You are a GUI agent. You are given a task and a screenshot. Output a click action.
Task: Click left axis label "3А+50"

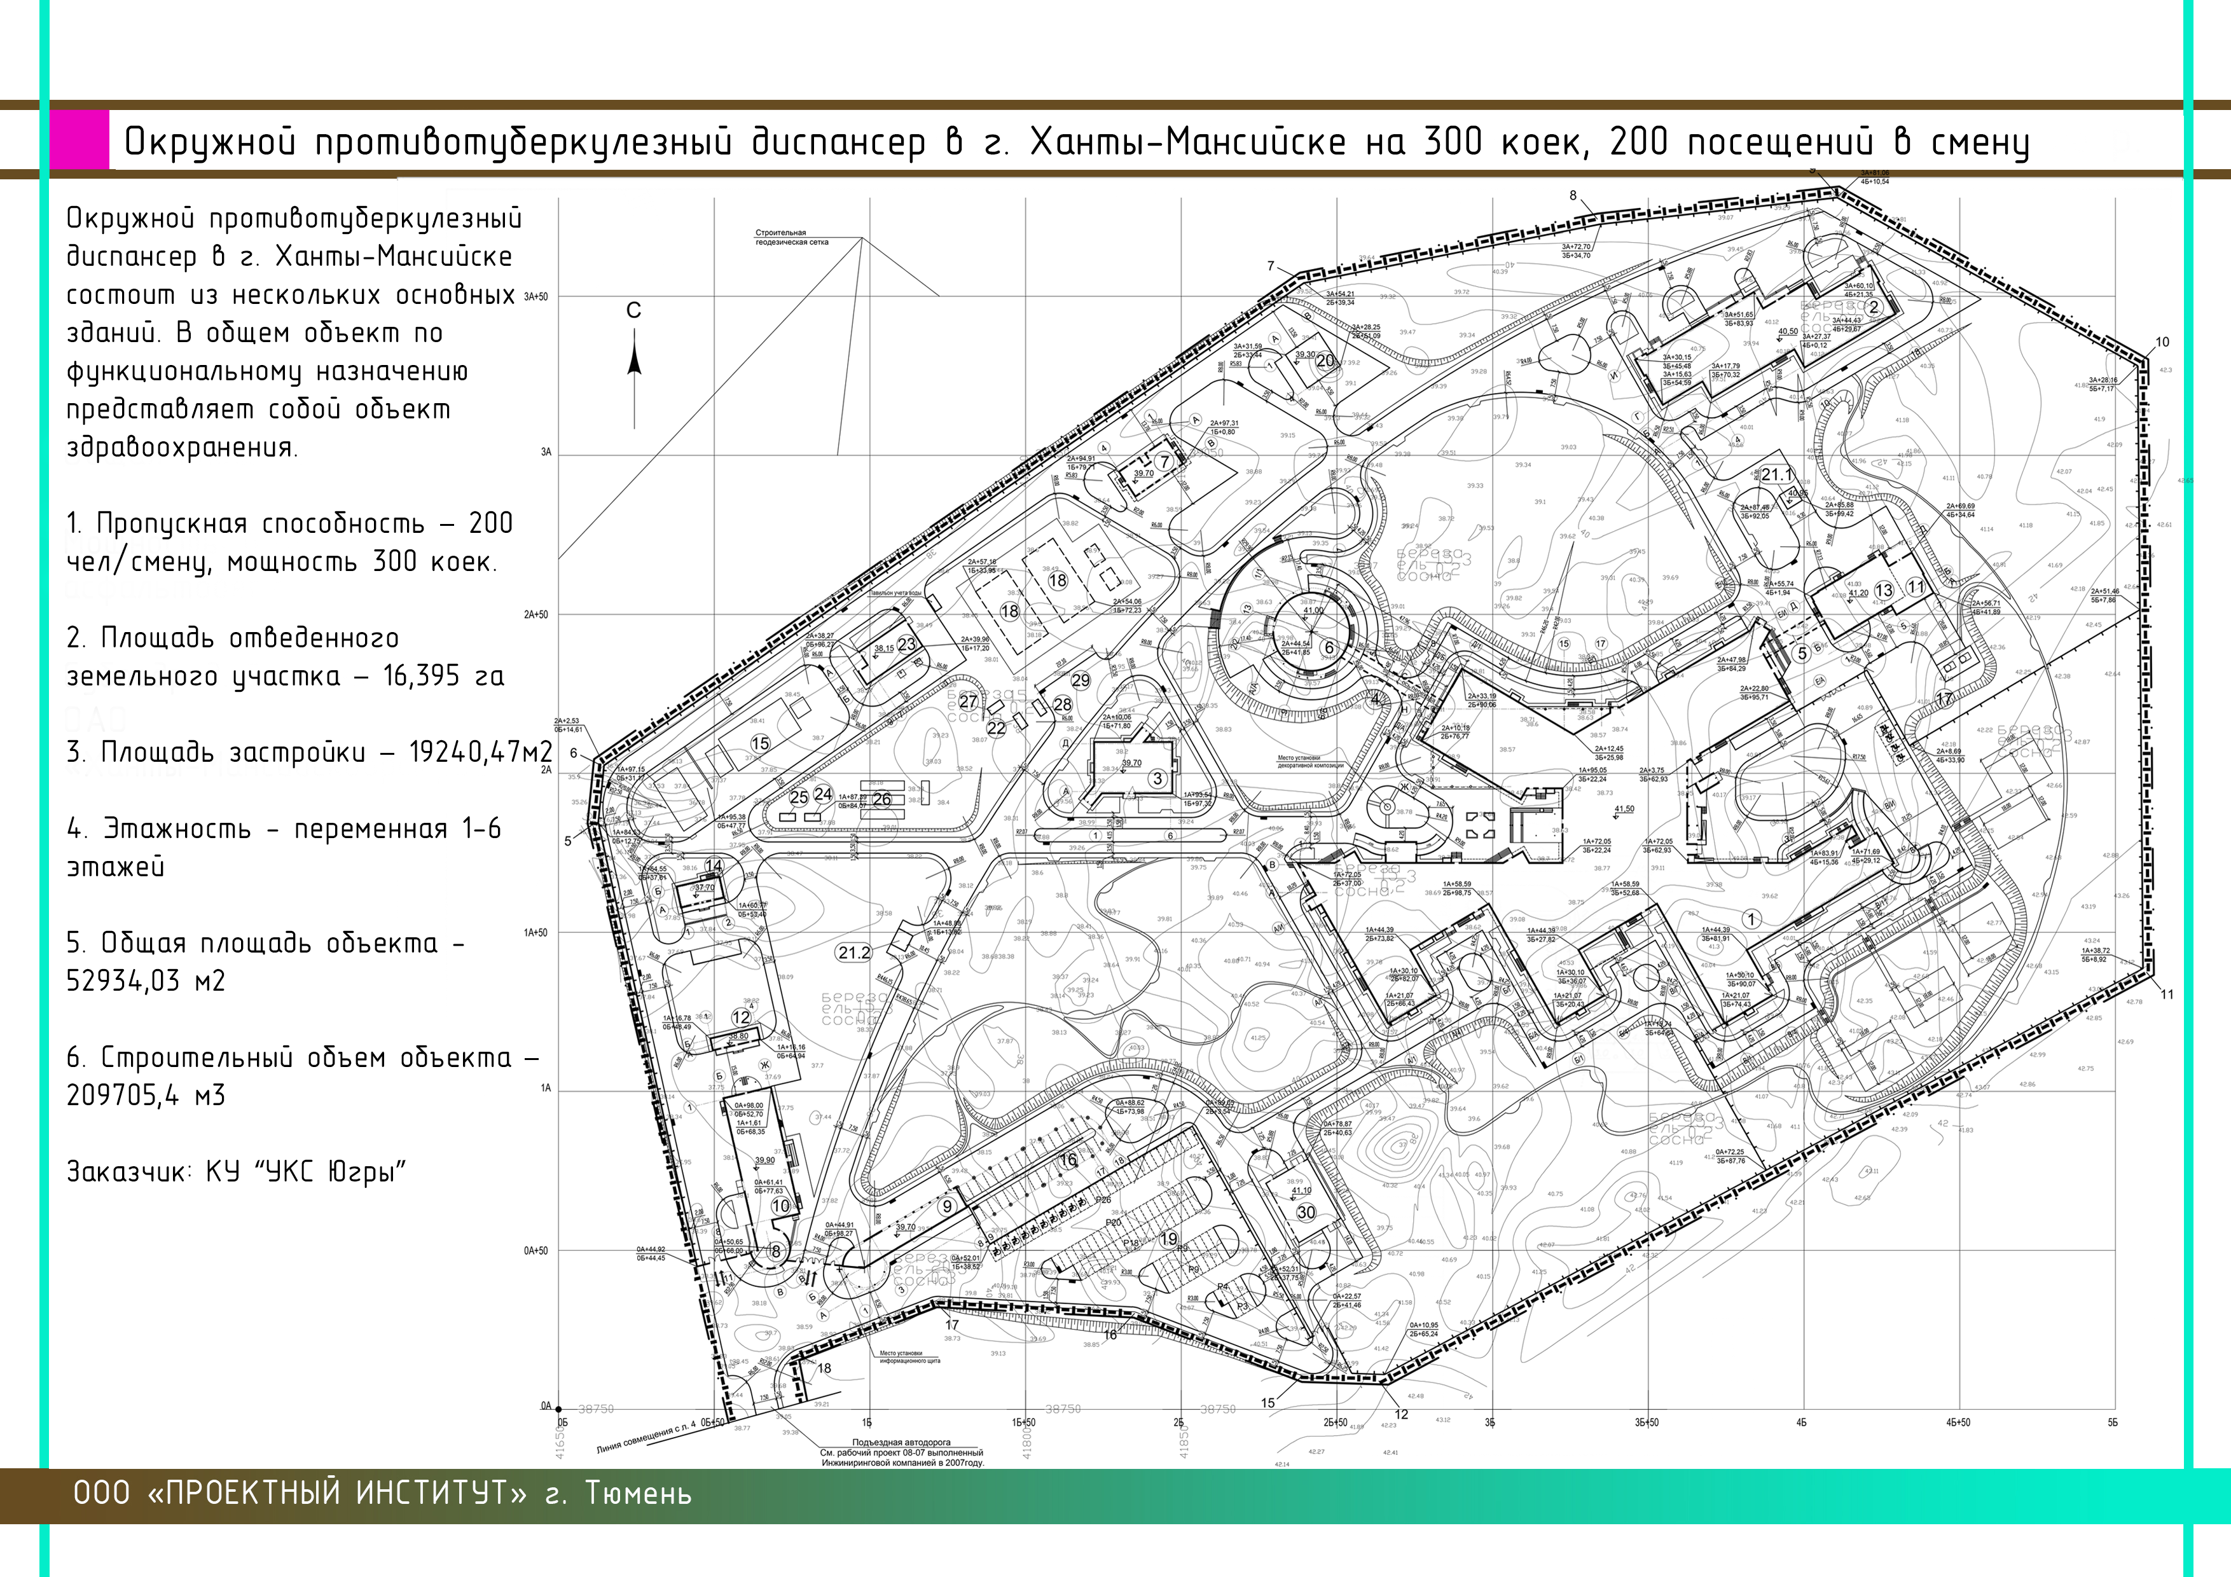[x=535, y=298]
